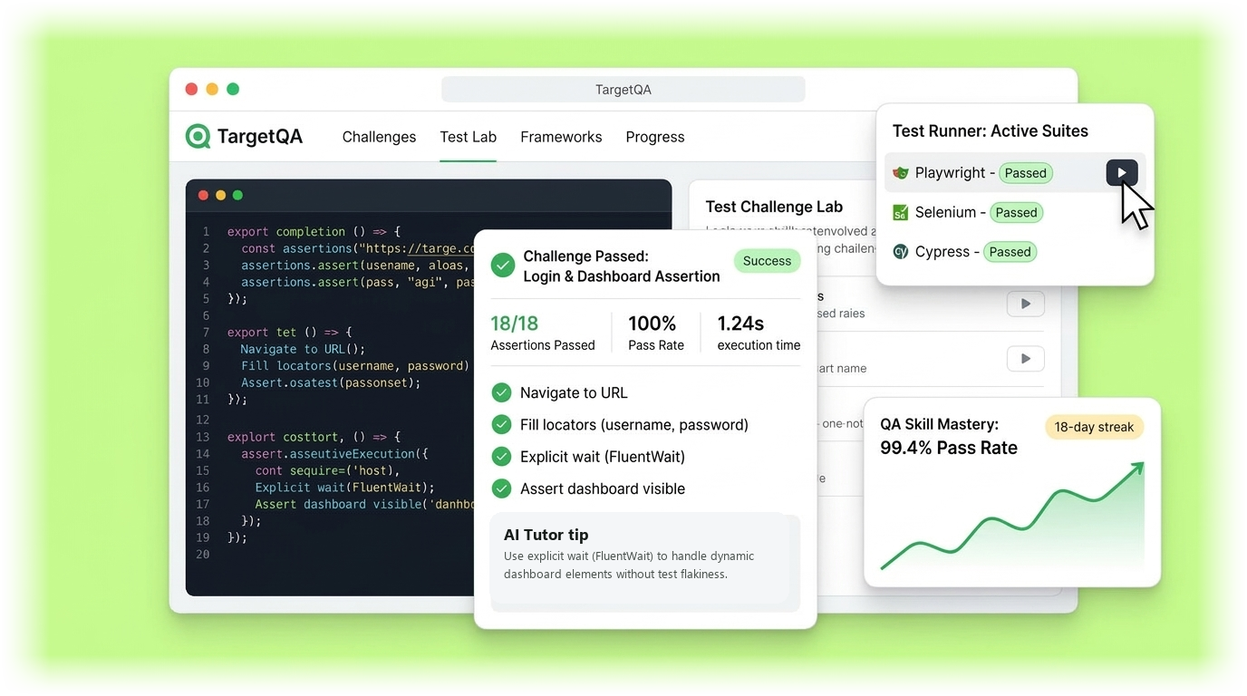Click the '18/18' assertions passed value
This screenshot has width=1247, height=696.
click(x=514, y=324)
